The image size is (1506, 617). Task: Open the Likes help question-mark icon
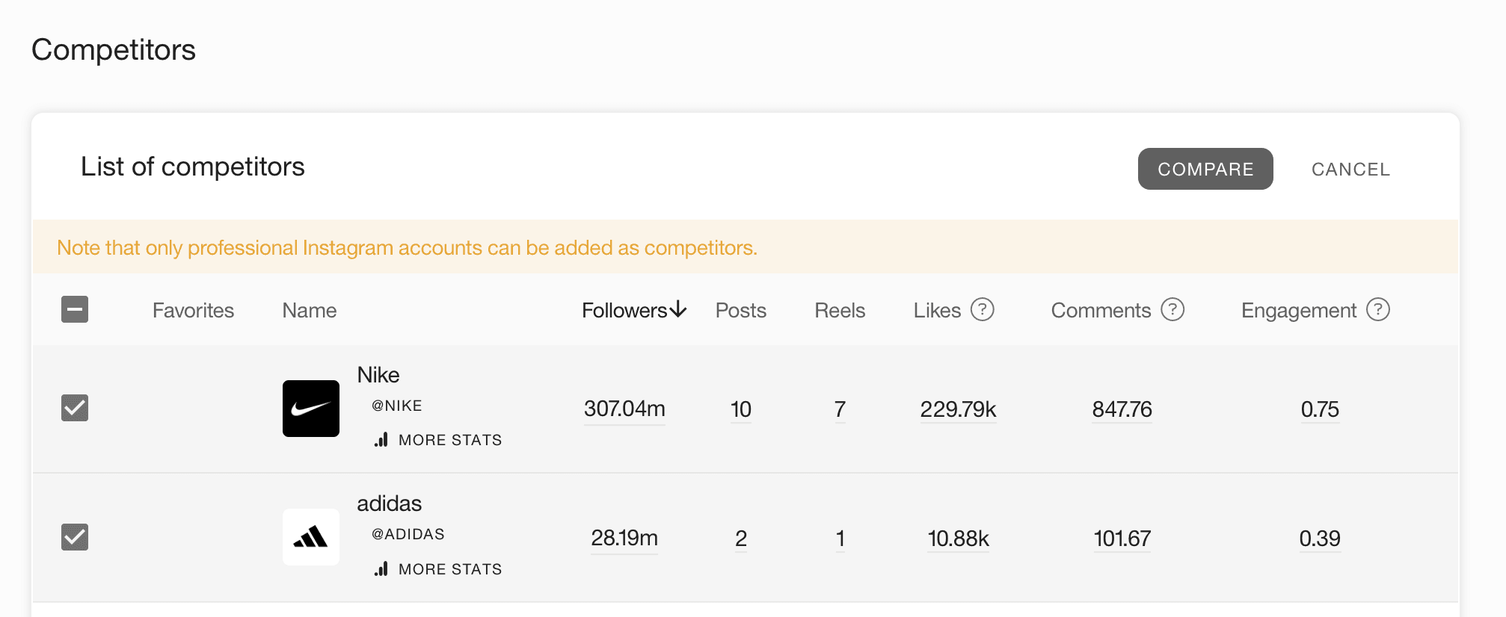tap(983, 309)
